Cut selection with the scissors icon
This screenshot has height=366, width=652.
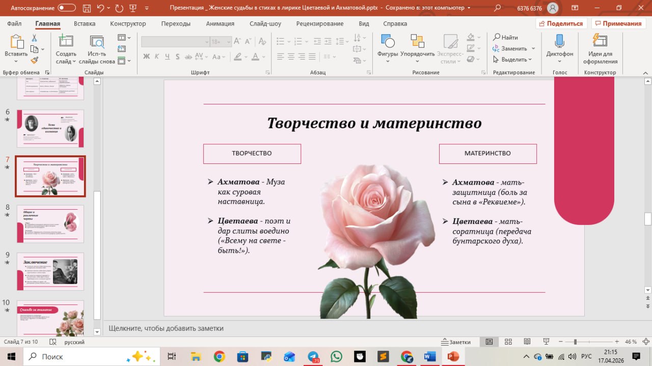click(35, 38)
